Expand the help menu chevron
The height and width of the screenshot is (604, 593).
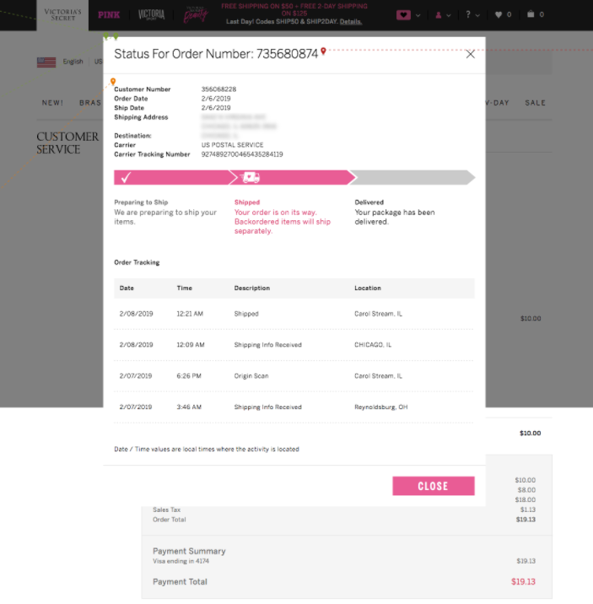478,15
